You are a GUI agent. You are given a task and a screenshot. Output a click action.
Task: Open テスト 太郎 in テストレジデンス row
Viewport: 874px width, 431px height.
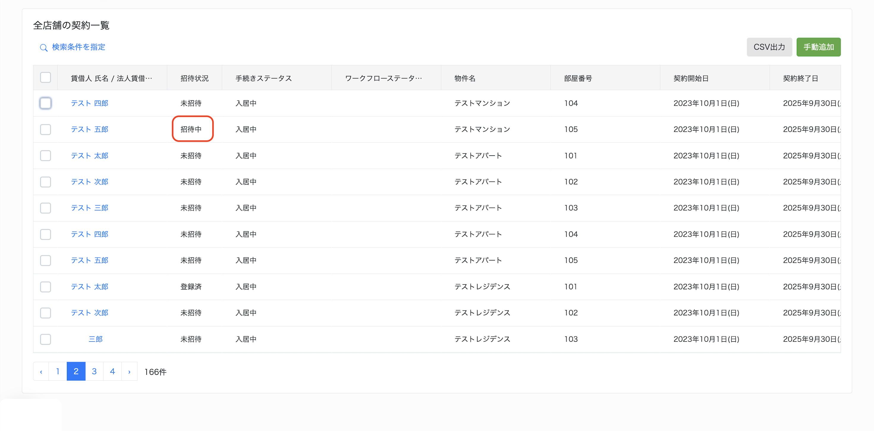pyautogui.click(x=89, y=287)
